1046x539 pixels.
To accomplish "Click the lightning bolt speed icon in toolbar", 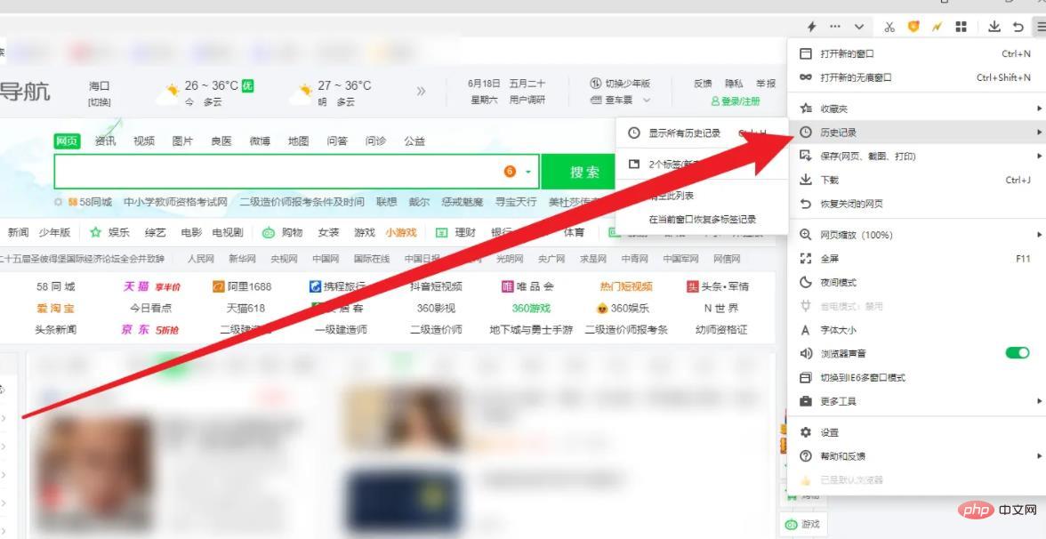I will tap(812, 27).
